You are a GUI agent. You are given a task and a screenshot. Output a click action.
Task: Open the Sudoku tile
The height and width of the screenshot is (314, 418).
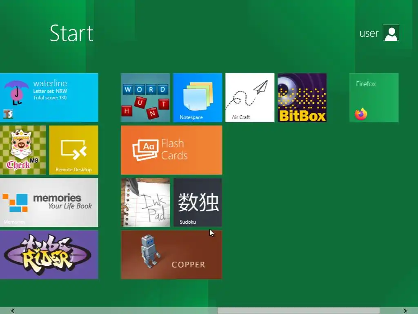tap(198, 202)
